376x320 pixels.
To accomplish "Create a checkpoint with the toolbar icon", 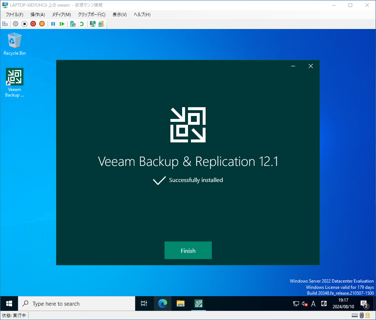I will [73, 24].
